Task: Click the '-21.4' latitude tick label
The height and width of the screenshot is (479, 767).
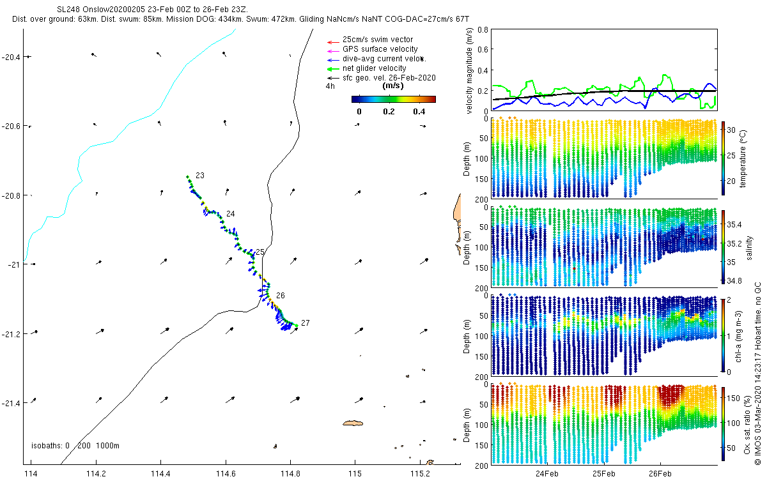Action: point(11,403)
